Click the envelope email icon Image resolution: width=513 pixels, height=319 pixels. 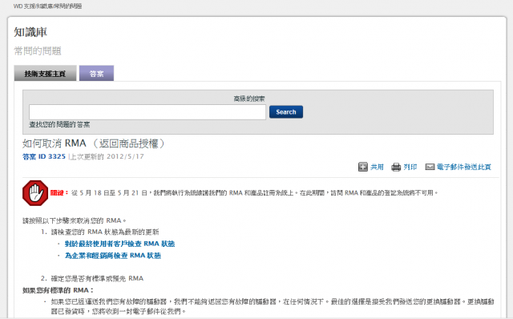430,167
